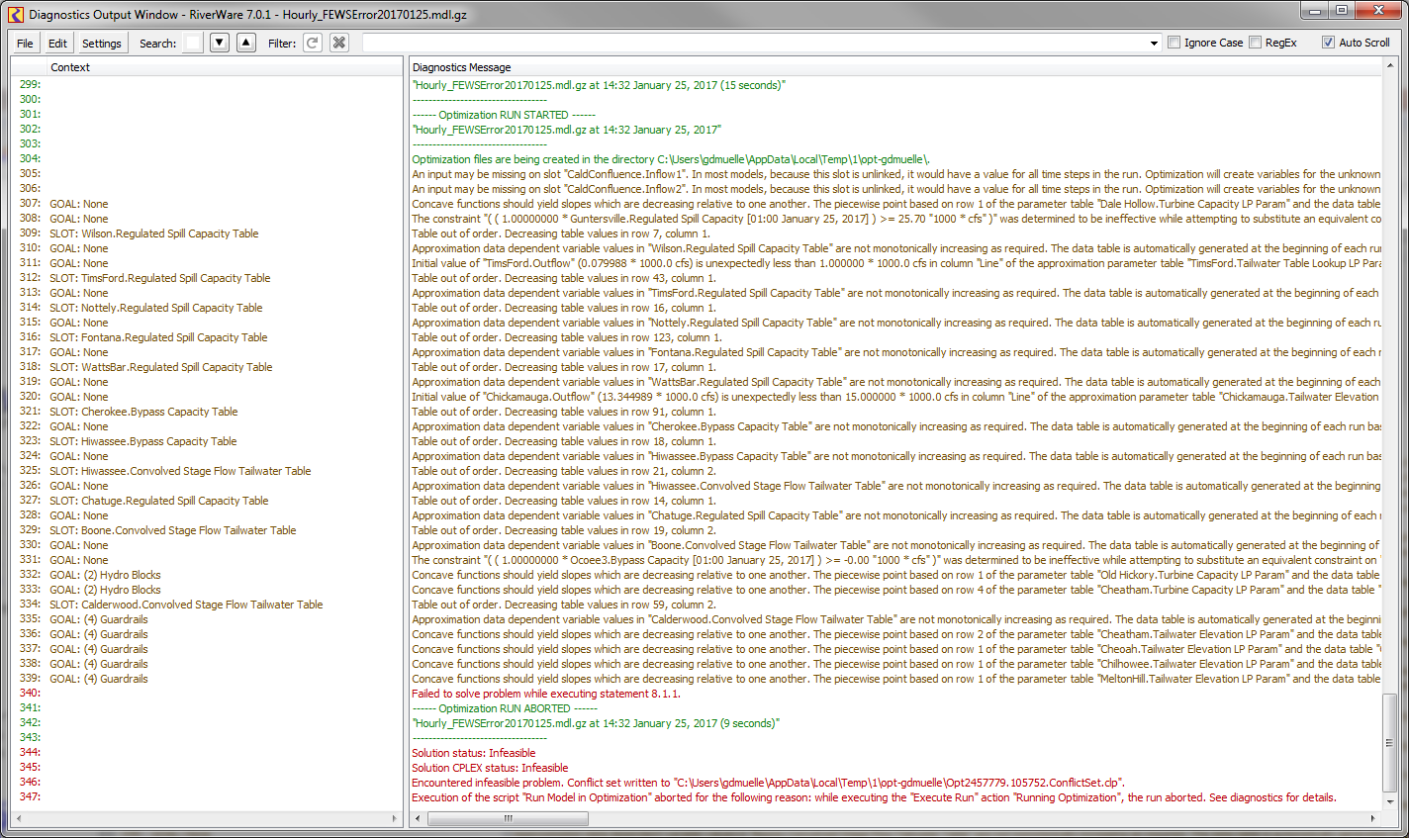Screen dimensions: 1409x838
Task: Select message Solution status: Infeasible
Action: pyautogui.click(x=473, y=753)
